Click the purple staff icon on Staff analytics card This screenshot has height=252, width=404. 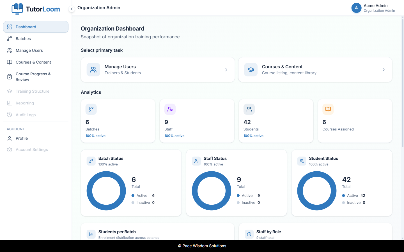point(170,109)
